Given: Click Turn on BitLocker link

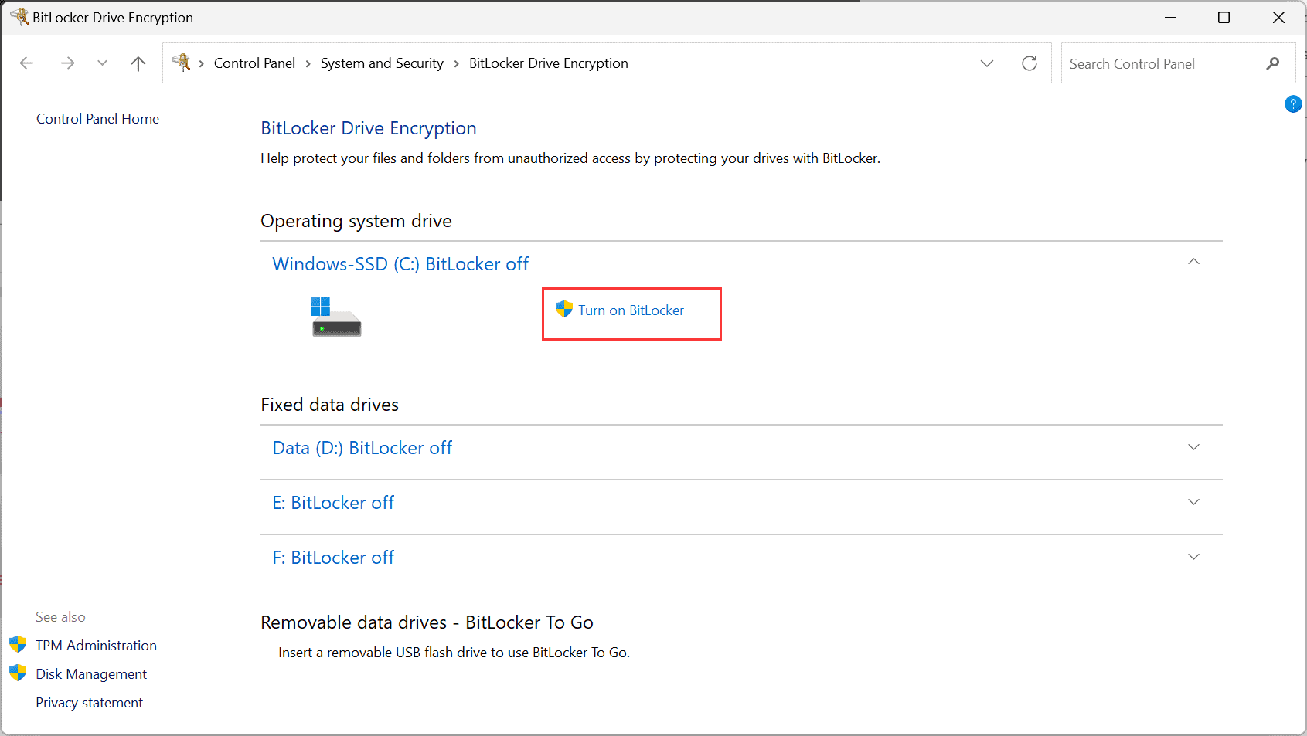Looking at the screenshot, I should [631, 310].
